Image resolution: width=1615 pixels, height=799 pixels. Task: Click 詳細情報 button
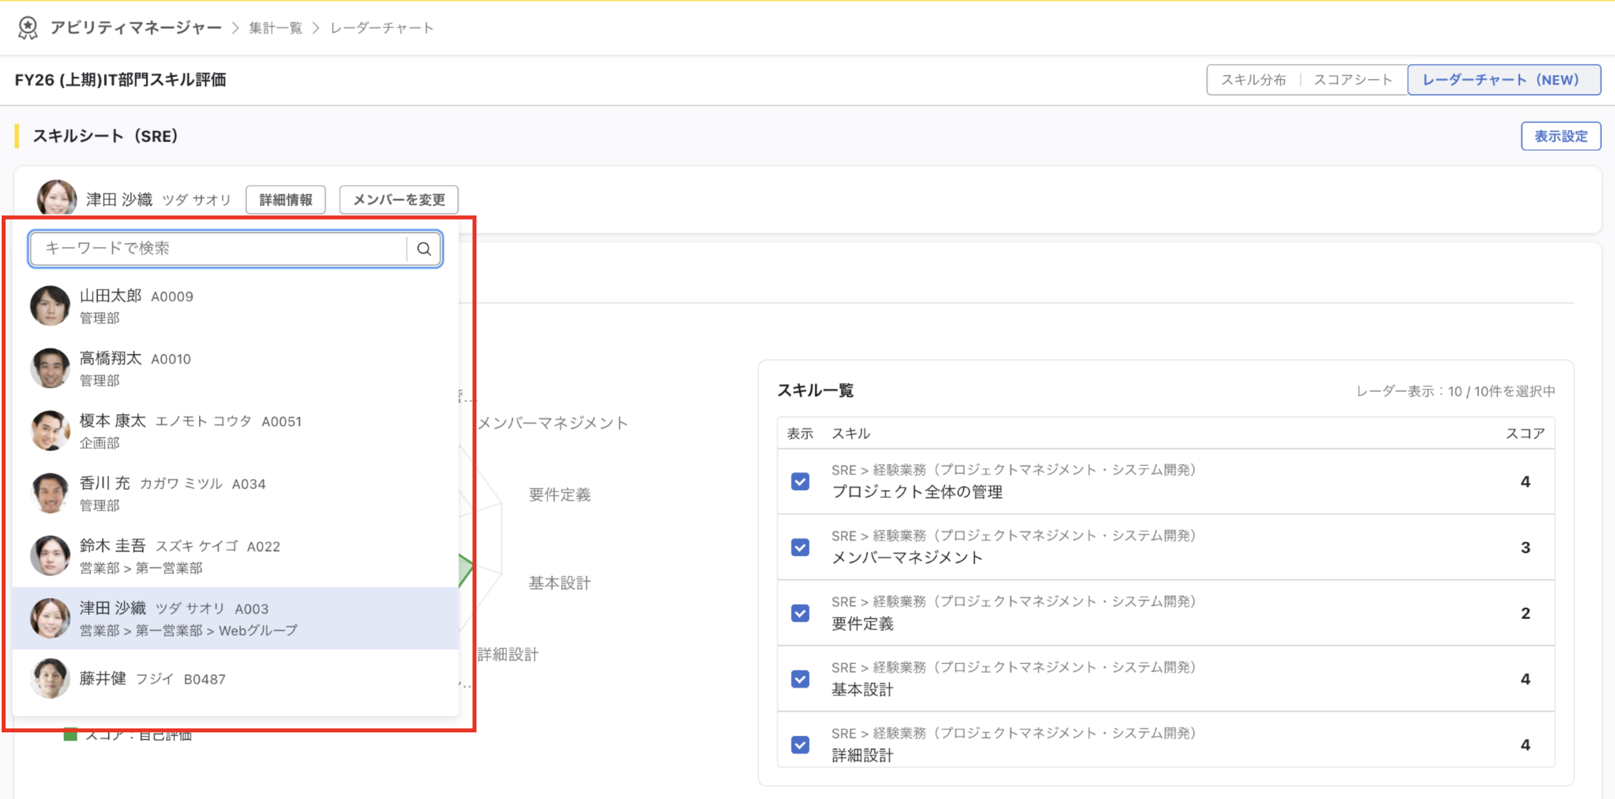(285, 199)
